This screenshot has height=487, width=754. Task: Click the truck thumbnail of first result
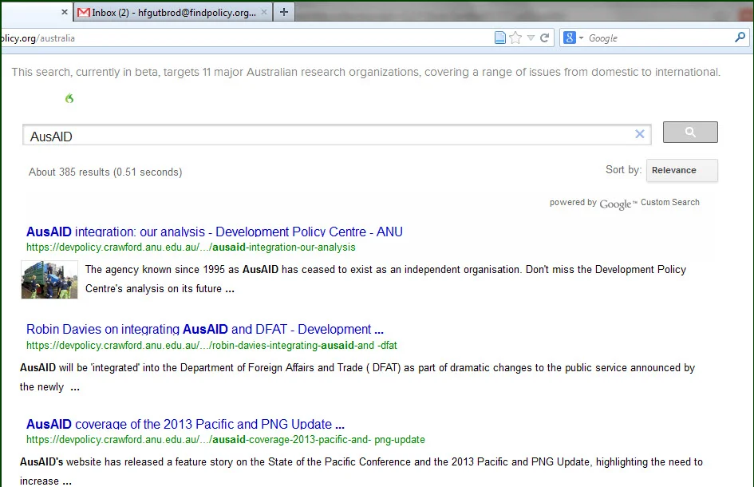point(49,279)
